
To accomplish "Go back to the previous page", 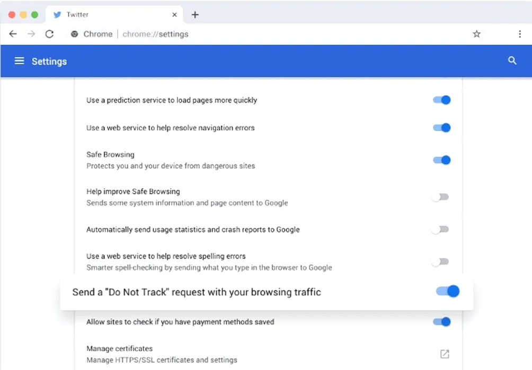I will coord(13,34).
